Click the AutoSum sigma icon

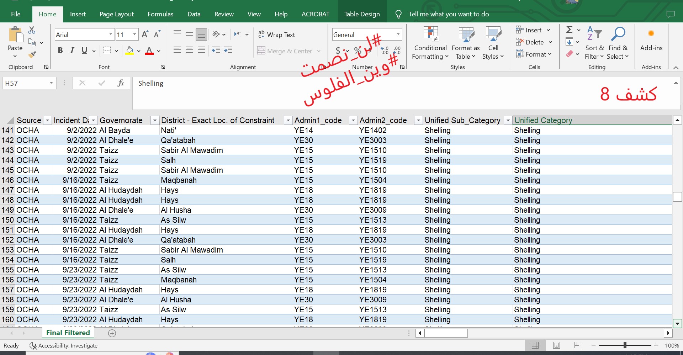click(x=569, y=30)
